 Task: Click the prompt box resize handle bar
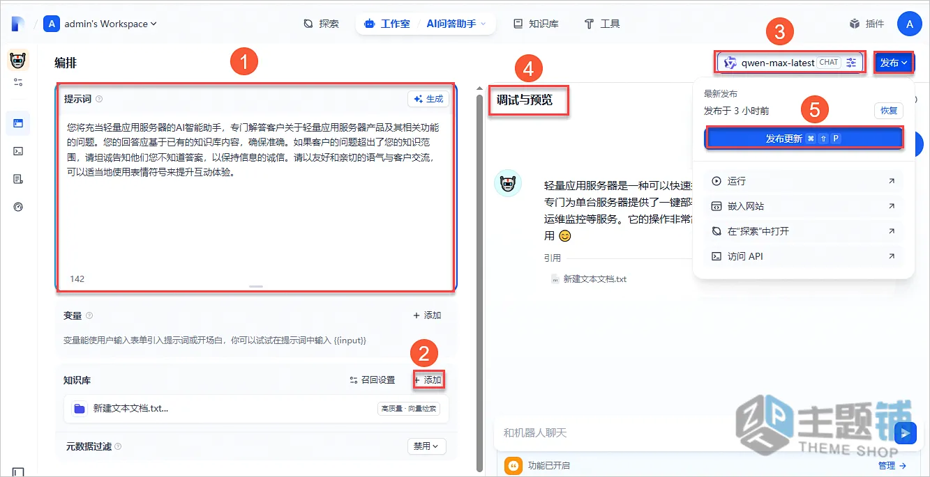click(x=256, y=286)
